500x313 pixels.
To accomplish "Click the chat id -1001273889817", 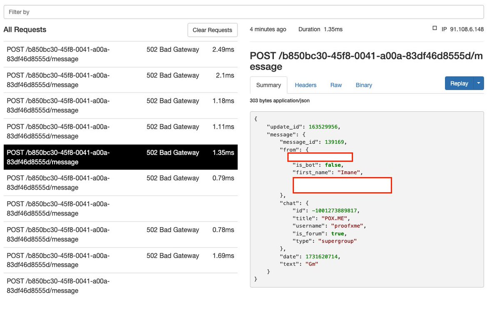I will (x=335, y=210).
